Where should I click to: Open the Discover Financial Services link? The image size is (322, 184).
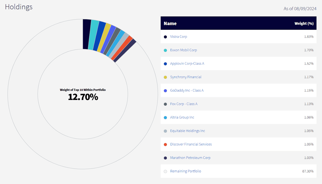point(191,144)
